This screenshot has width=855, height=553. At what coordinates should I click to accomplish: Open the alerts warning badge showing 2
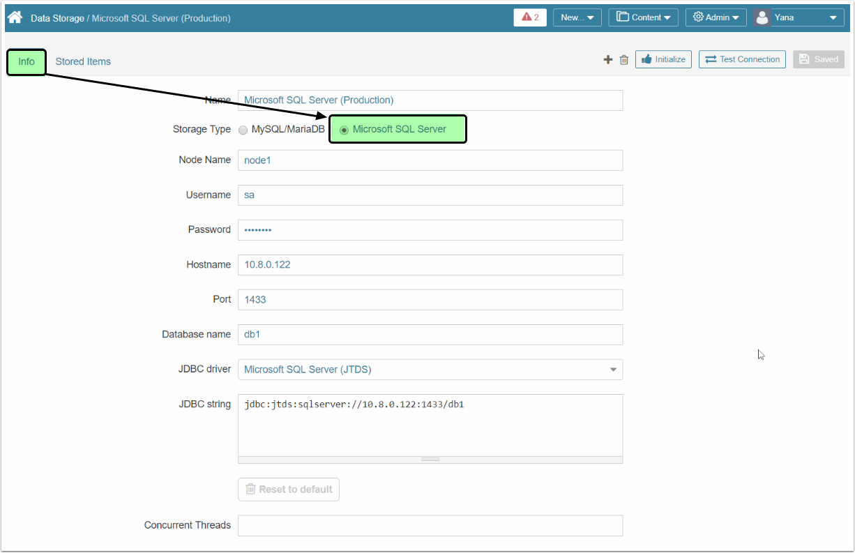click(x=530, y=17)
